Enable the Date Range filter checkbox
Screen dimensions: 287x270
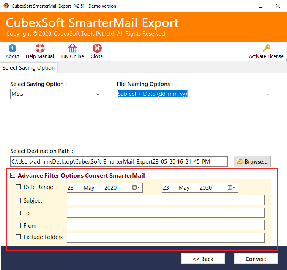point(18,187)
